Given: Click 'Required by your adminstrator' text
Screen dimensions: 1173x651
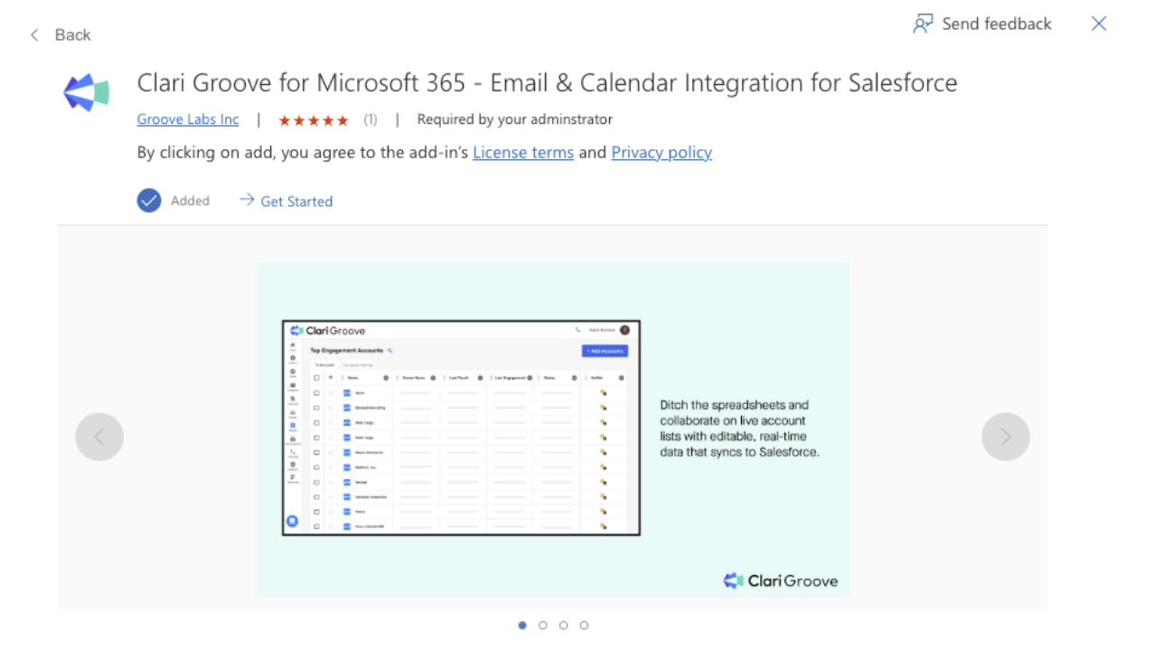Looking at the screenshot, I should [x=515, y=119].
